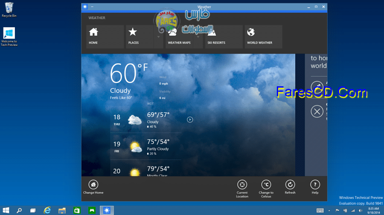384x215 pixels.
Task: Minimize the Weather window
Action: pyautogui.click(x=308, y=7)
